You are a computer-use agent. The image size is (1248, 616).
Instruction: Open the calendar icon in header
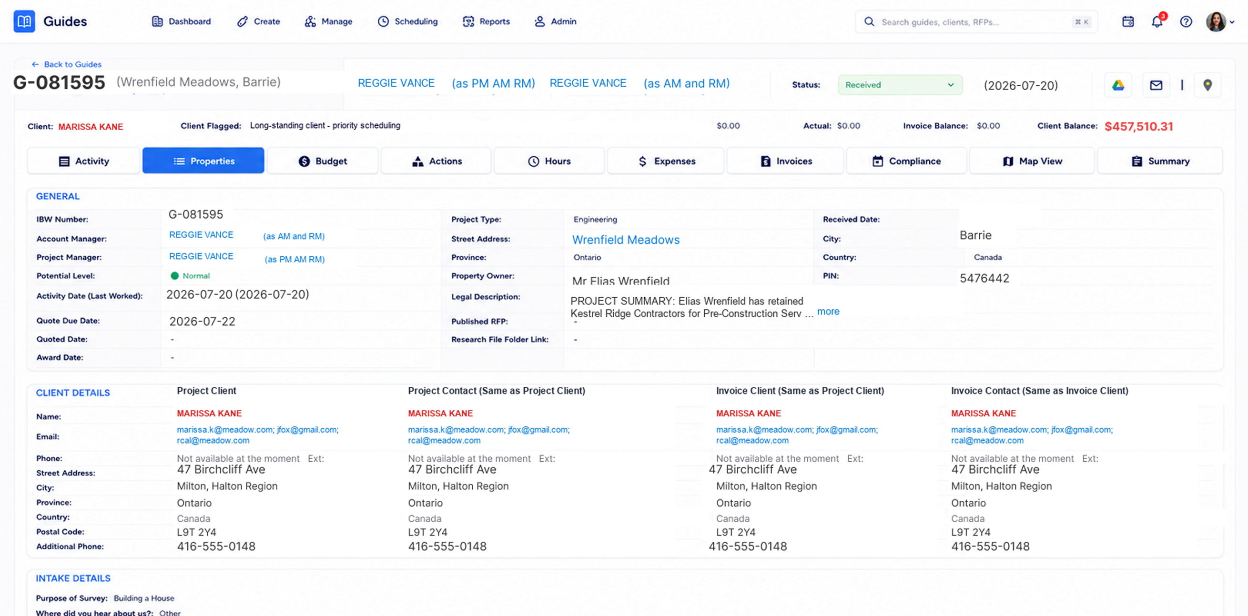(1128, 22)
